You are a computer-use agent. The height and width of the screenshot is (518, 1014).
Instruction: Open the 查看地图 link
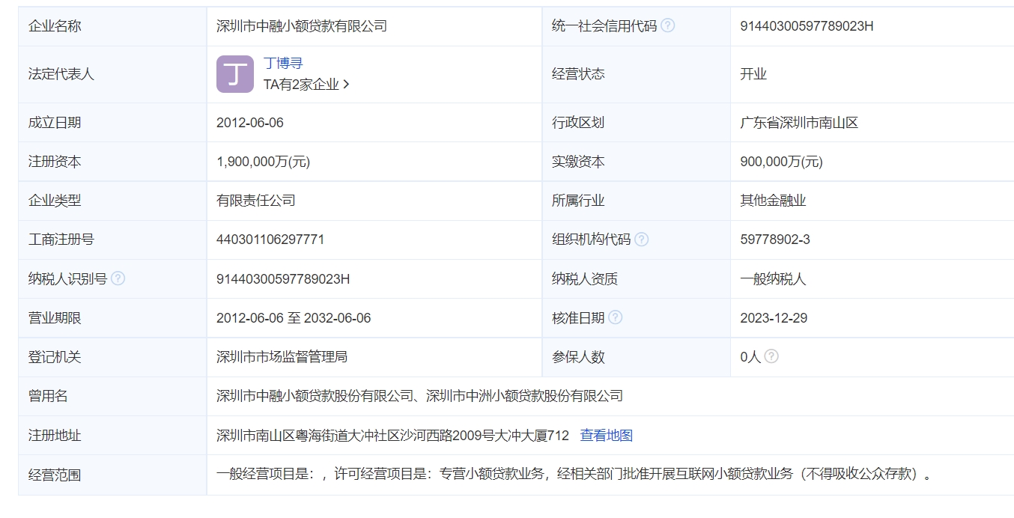point(606,435)
